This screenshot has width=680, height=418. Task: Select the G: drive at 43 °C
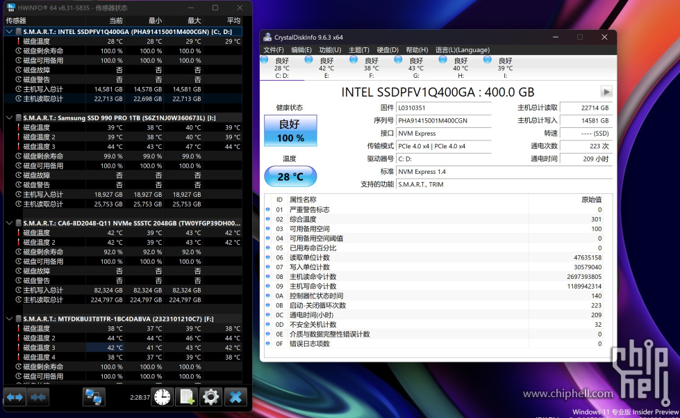(415, 67)
